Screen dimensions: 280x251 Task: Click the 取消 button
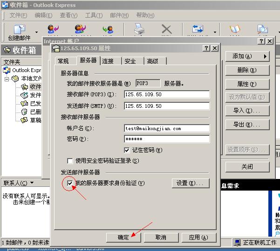tap(161, 237)
